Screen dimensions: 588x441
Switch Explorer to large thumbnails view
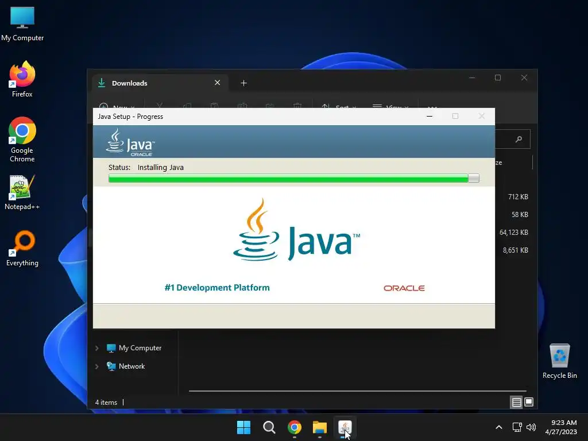point(529,403)
